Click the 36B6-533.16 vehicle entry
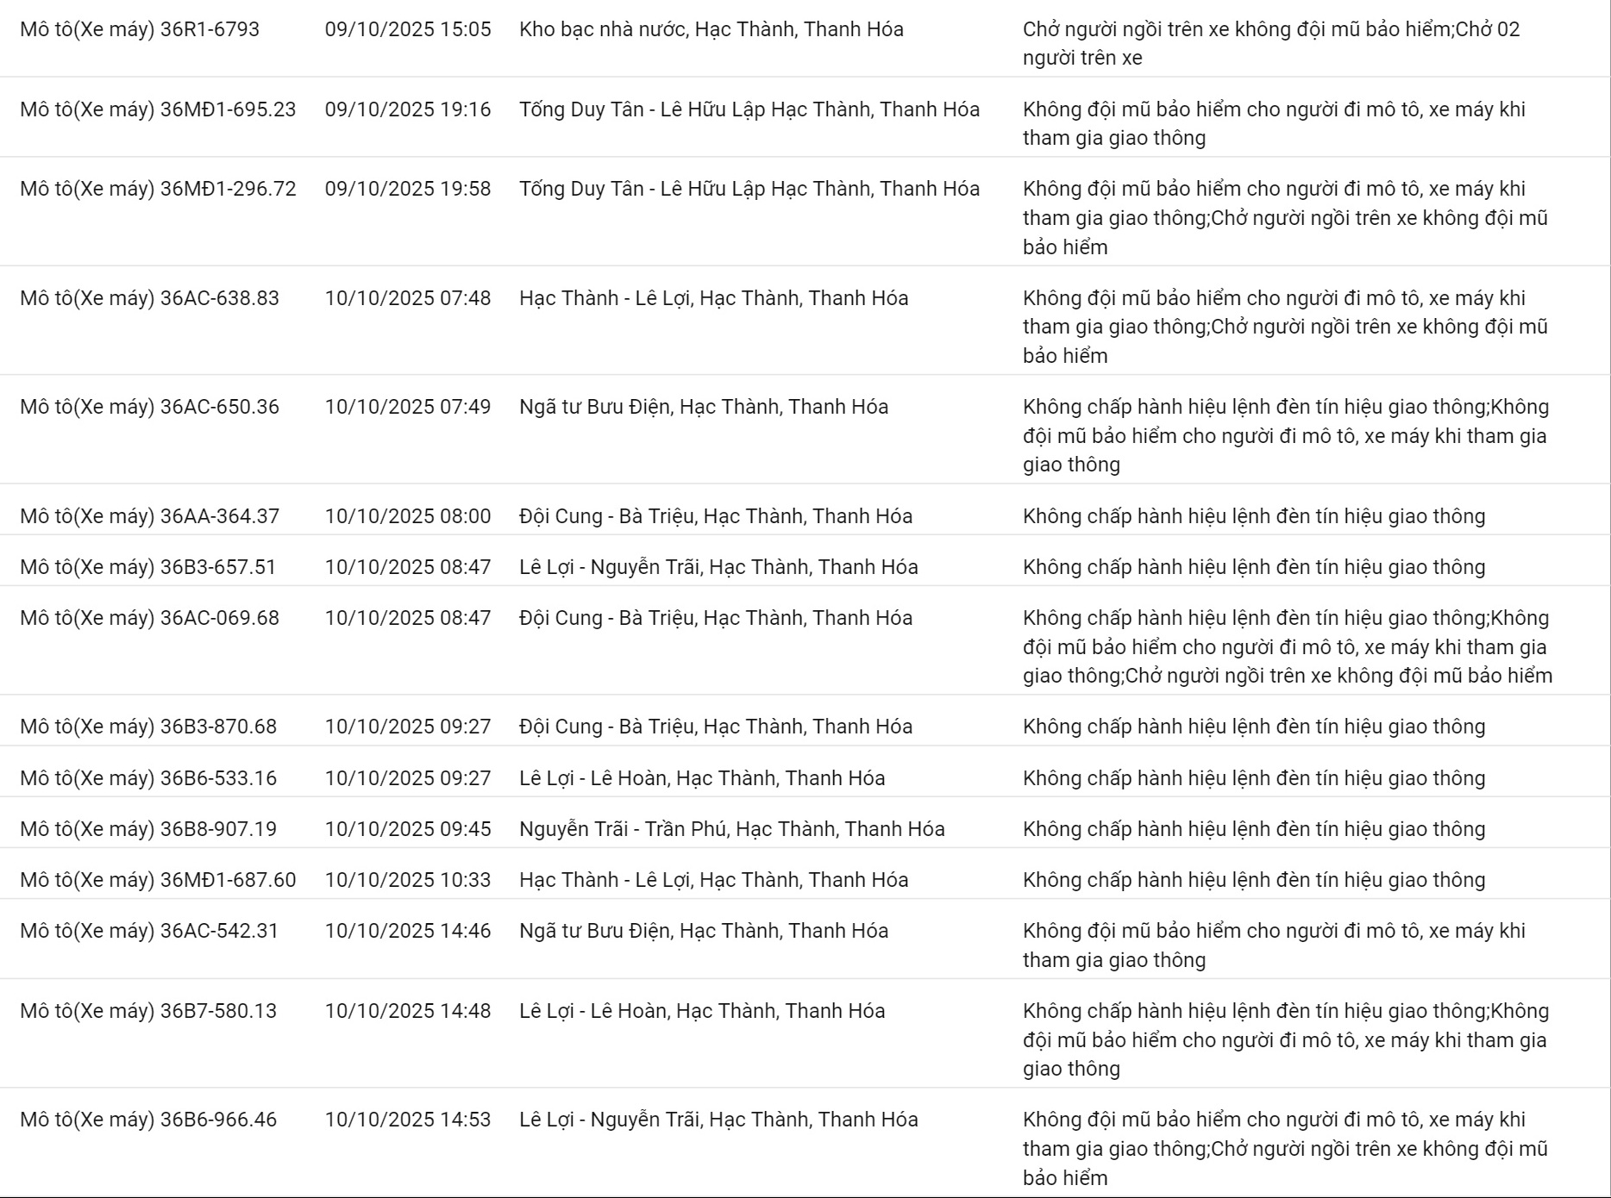 tap(148, 778)
